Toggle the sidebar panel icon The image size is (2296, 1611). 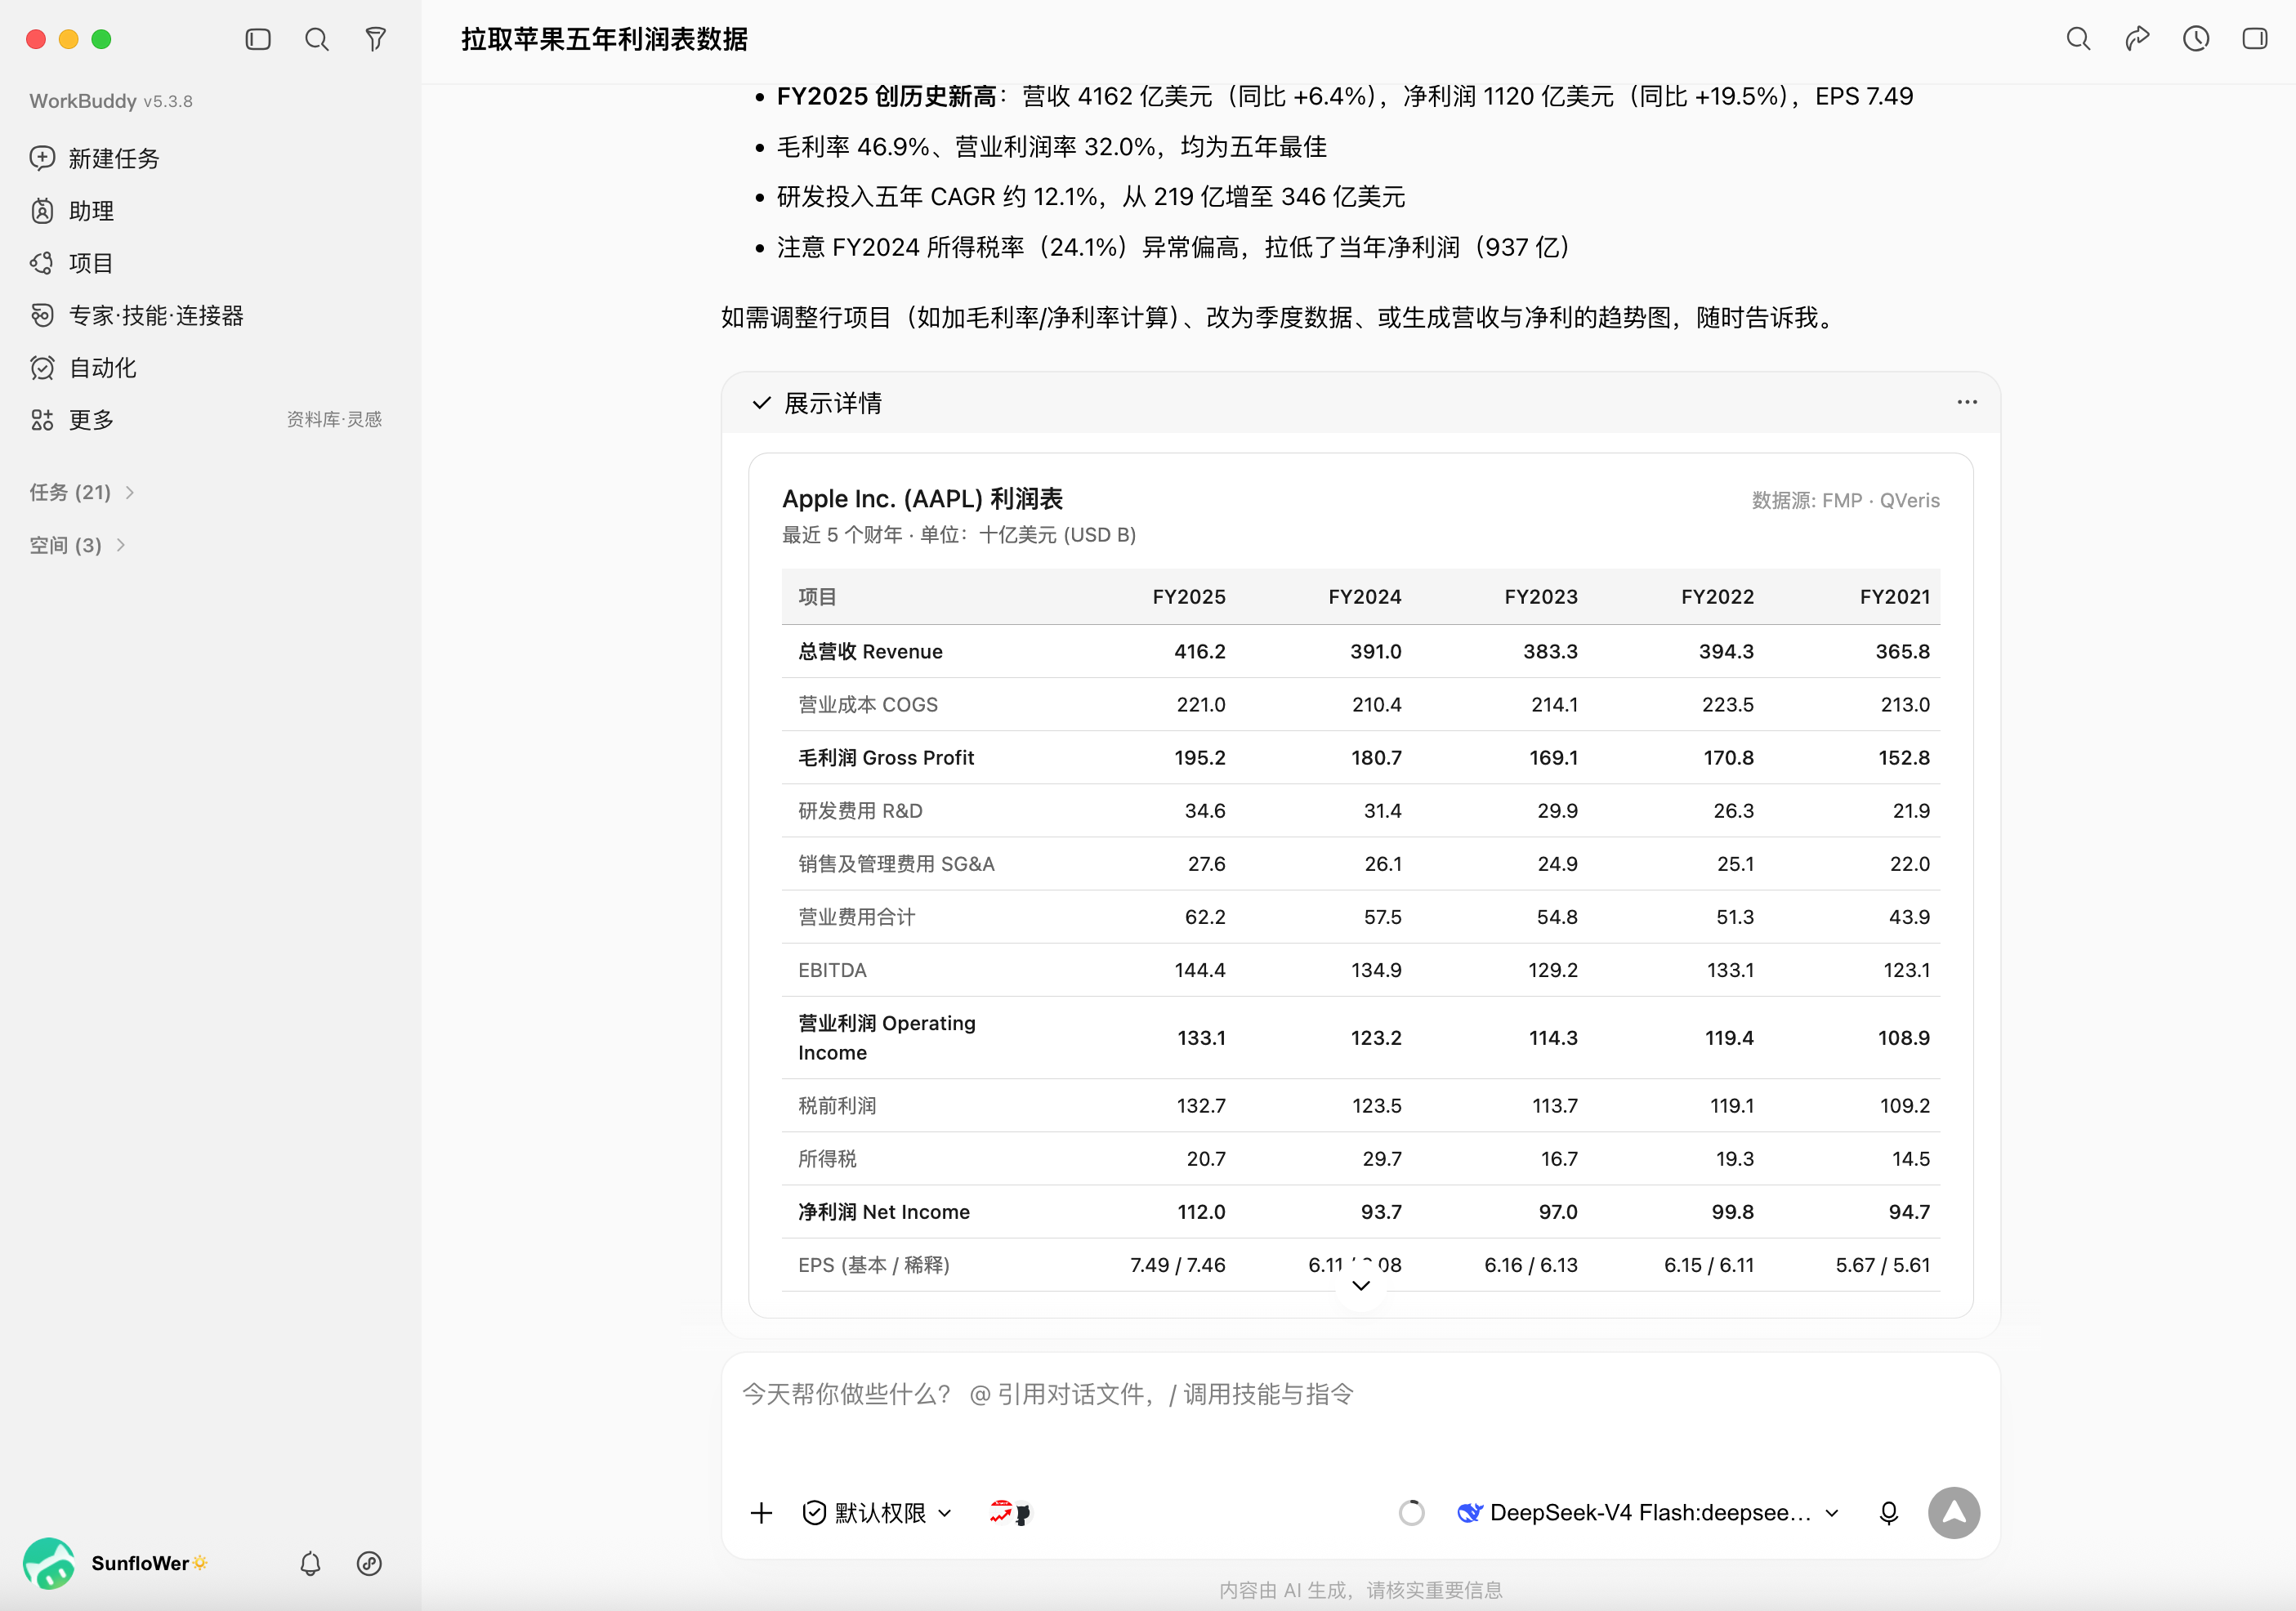click(x=258, y=39)
